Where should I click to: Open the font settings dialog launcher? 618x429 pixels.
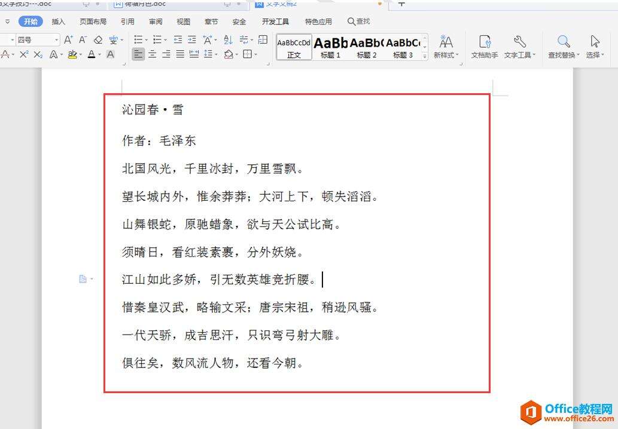click(x=124, y=64)
